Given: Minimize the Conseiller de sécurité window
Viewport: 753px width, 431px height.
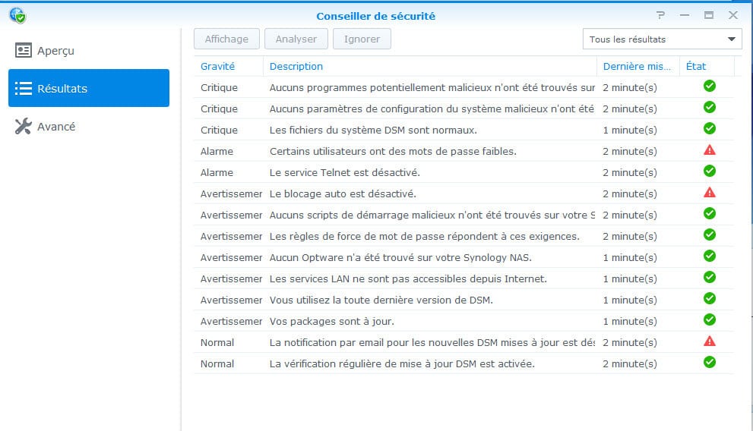Looking at the screenshot, I should pos(685,15).
